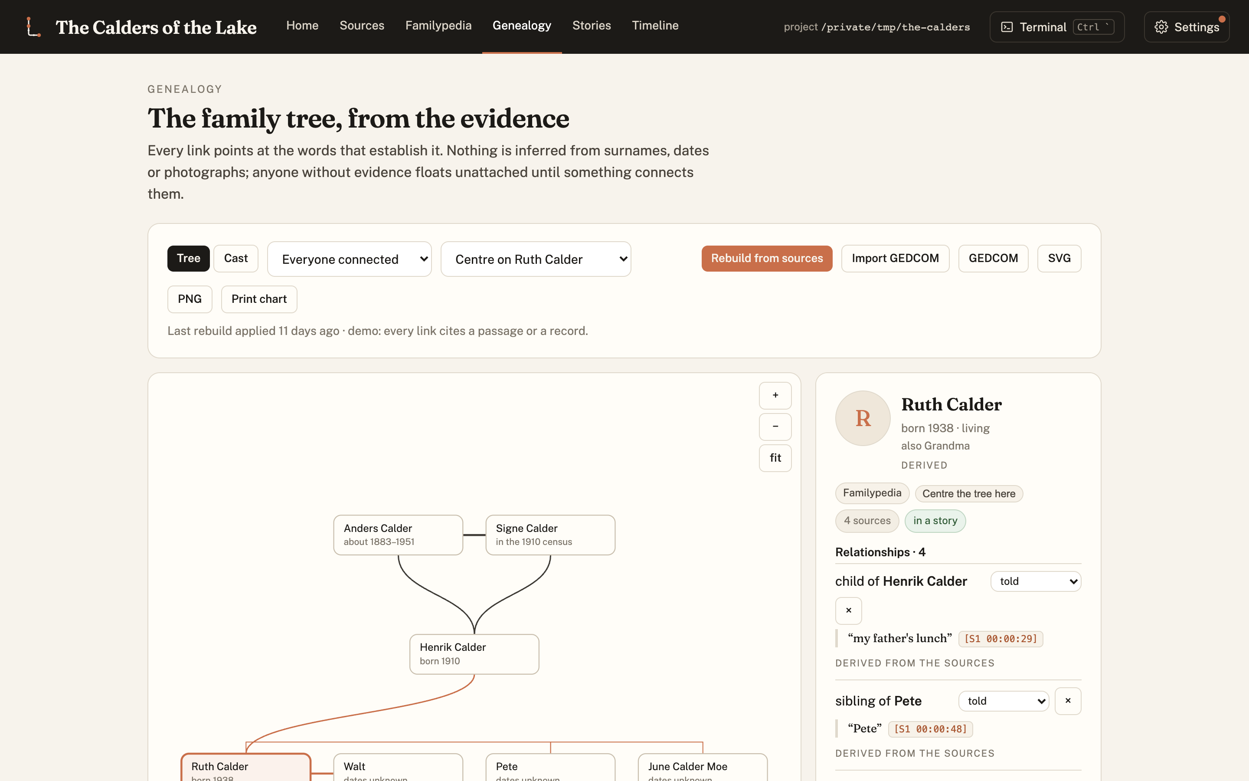The height and width of the screenshot is (781, 1249).
Task: Click the Calders of the Lake logo icon
Action: [33, 27]
